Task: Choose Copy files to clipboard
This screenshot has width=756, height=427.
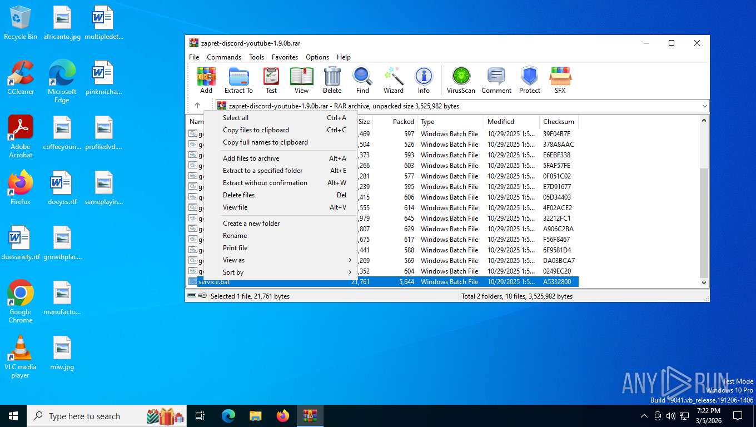Action: [x=281, y=130]
